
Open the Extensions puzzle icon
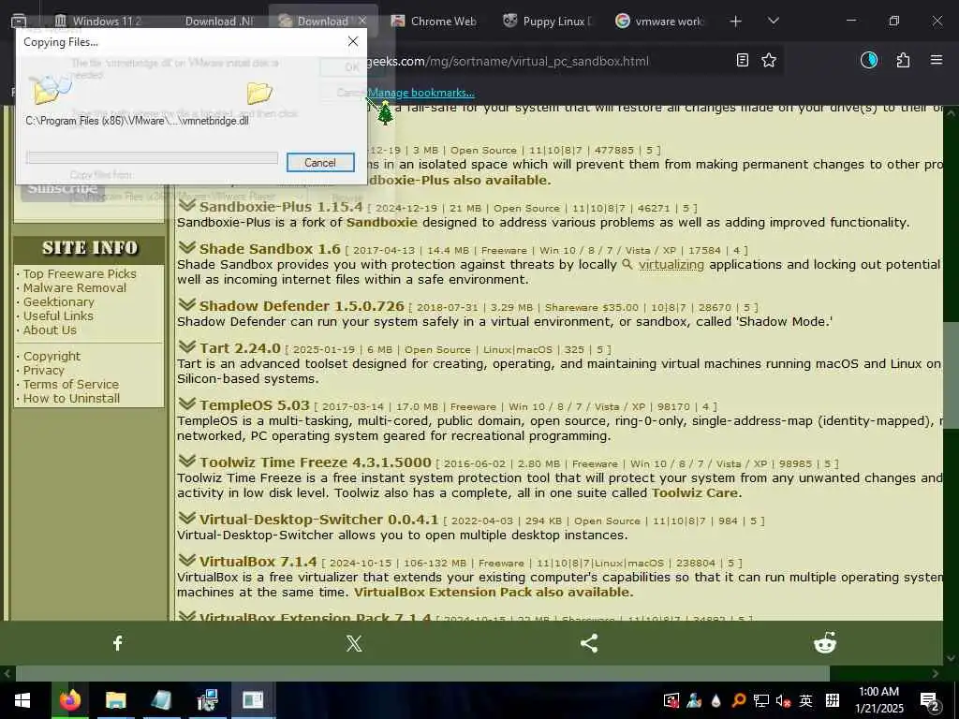click(903, 60)
